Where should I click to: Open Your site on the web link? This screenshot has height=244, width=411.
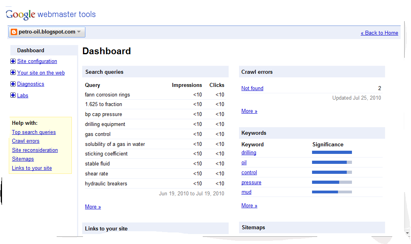[41, 73]
